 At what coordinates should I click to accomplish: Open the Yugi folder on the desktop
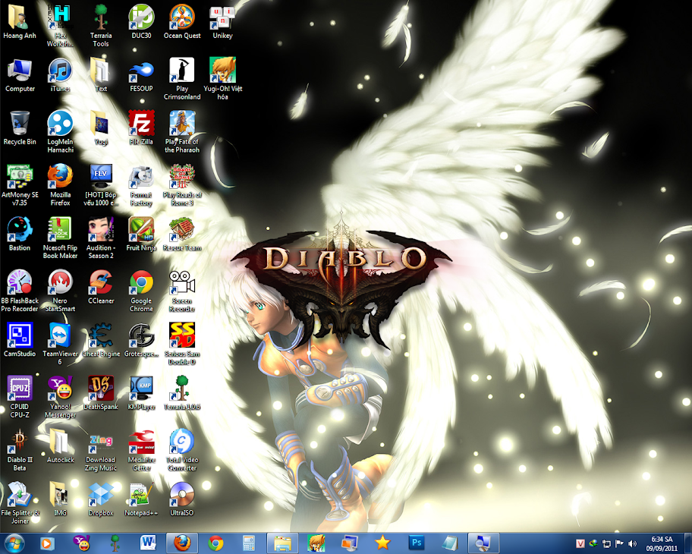click(x=101, y=128)
